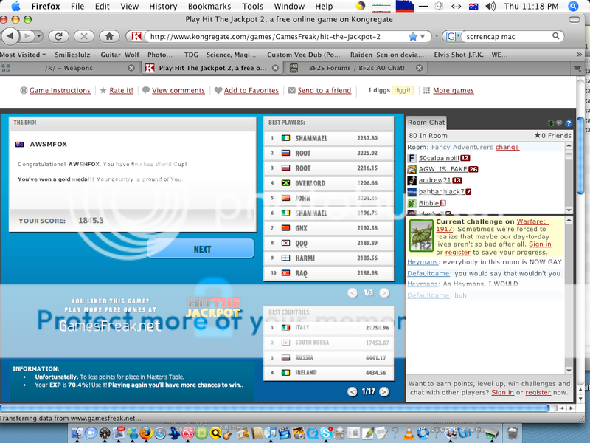Open Firefox icon in the Dock
This screenshot has height=443, width=590.
coord(146,433)
